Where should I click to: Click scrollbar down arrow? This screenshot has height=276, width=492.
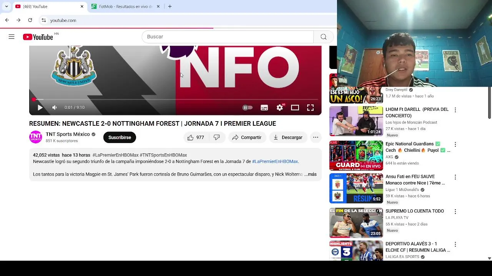(489, 258)
